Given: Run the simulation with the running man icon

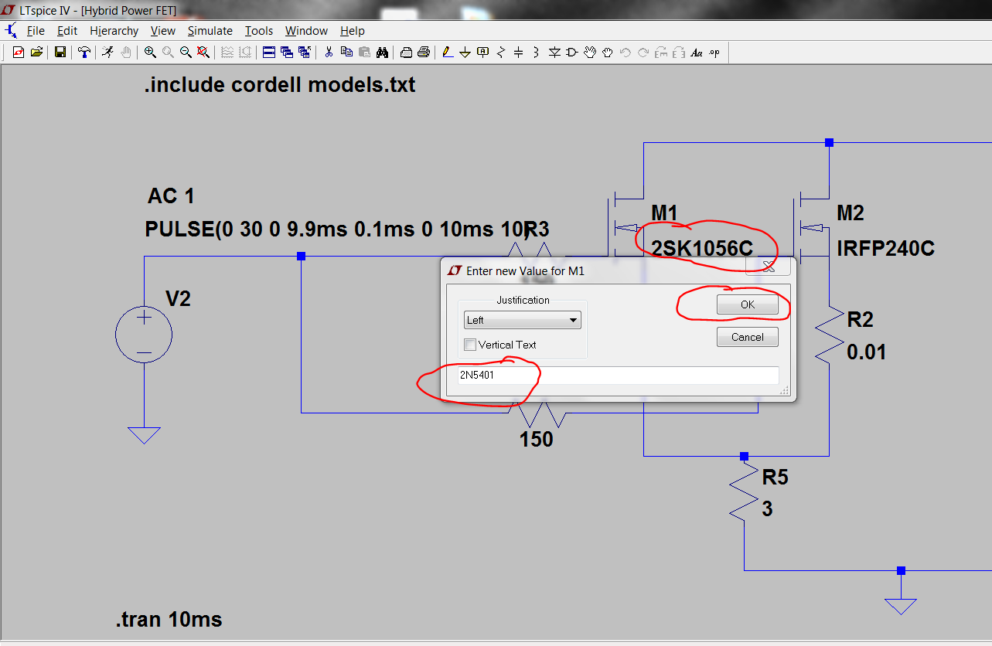Looking at the screenshot, I should point(107,53).
